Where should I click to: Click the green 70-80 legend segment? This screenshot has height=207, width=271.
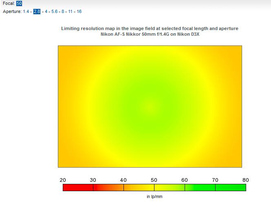[231, 188]
